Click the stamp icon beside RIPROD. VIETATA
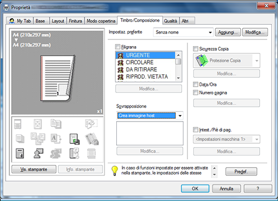278x201 pixels. (121, 77)
